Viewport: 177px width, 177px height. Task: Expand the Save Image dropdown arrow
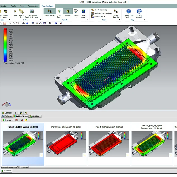click(86, 17)
